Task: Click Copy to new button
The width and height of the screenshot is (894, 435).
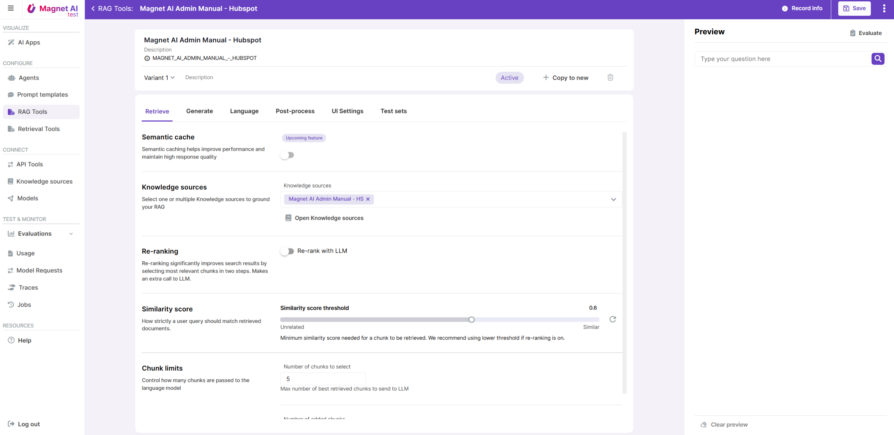Action: tap(566, 78)
